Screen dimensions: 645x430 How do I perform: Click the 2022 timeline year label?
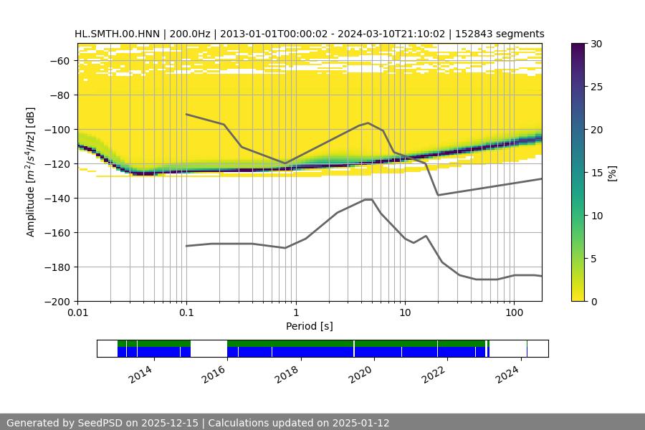pyautogui.click(x=434, y=374)
